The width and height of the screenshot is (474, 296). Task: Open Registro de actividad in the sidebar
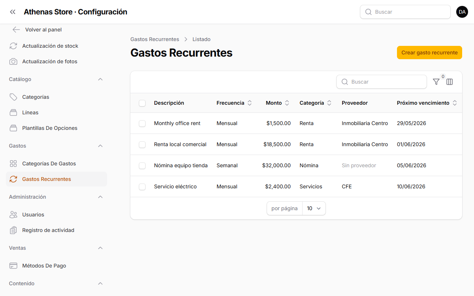click(x=56, y=230)
